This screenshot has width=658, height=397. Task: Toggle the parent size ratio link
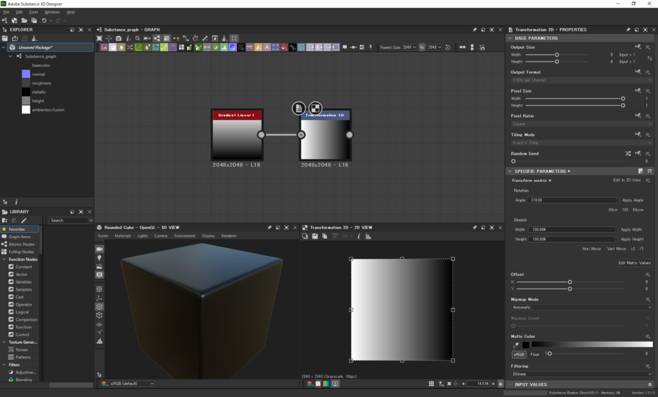[422, 47]
